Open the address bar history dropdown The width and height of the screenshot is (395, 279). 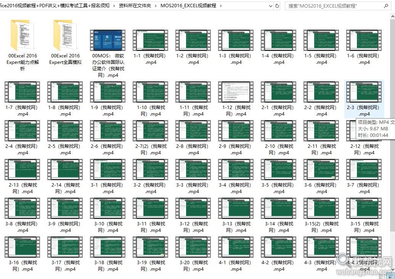(x=271, y=6)
